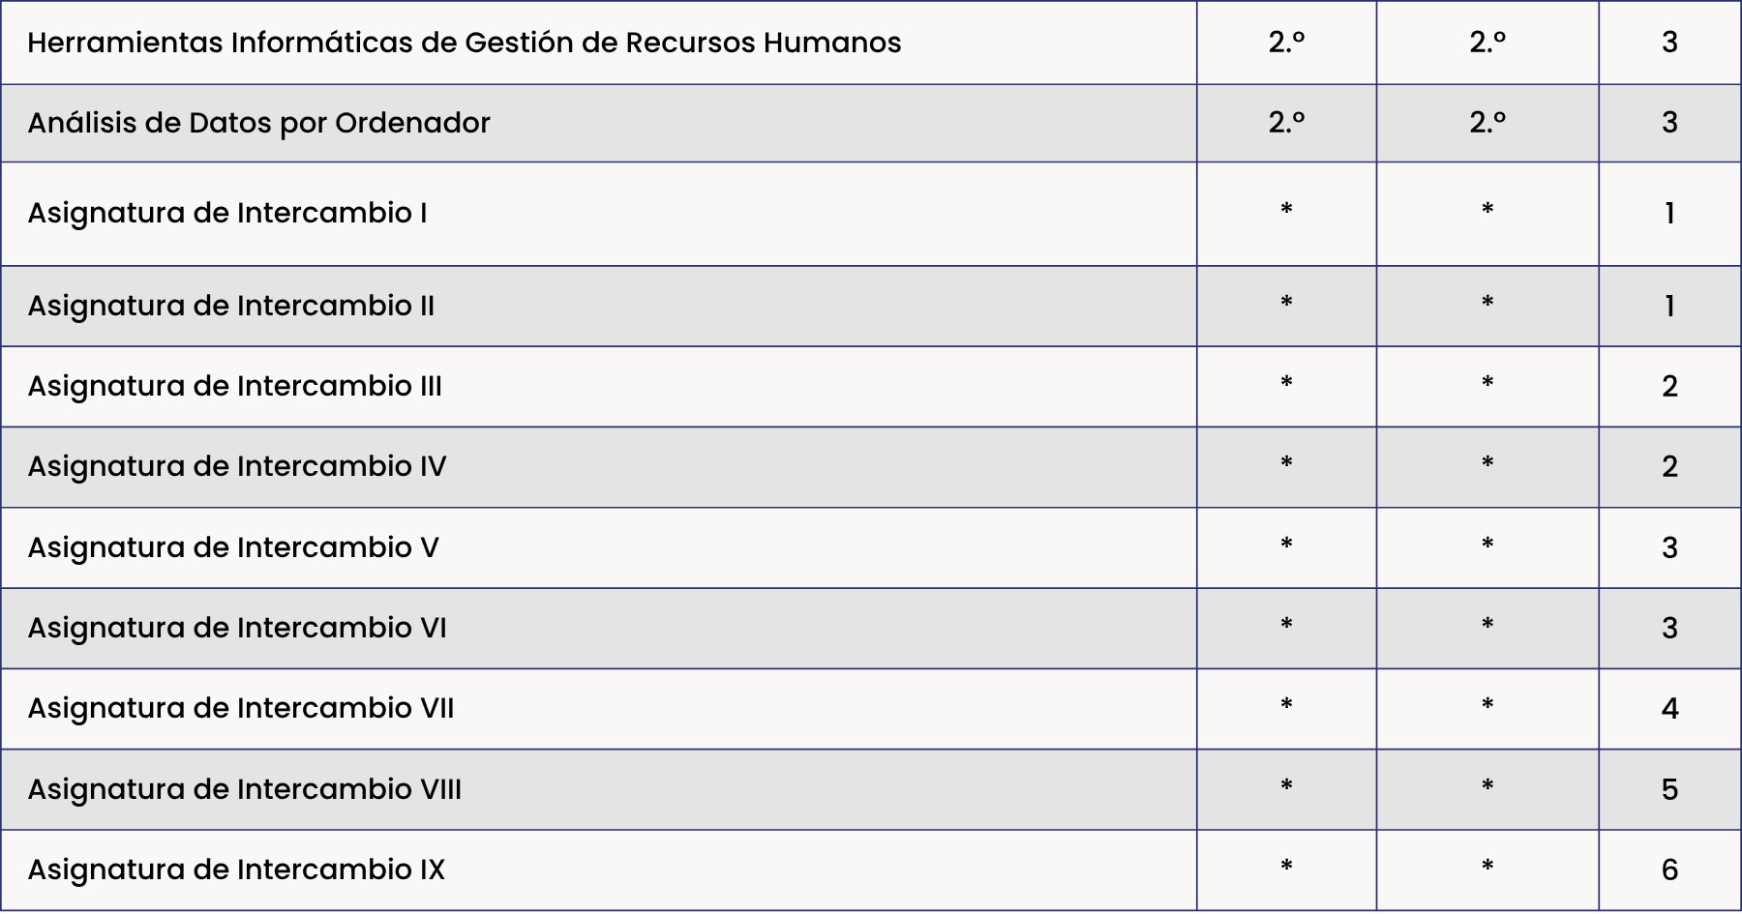Select the number 5 in the Intercambio VIII row
This screenshot has width=1742, height=914.
[1669, 789]
